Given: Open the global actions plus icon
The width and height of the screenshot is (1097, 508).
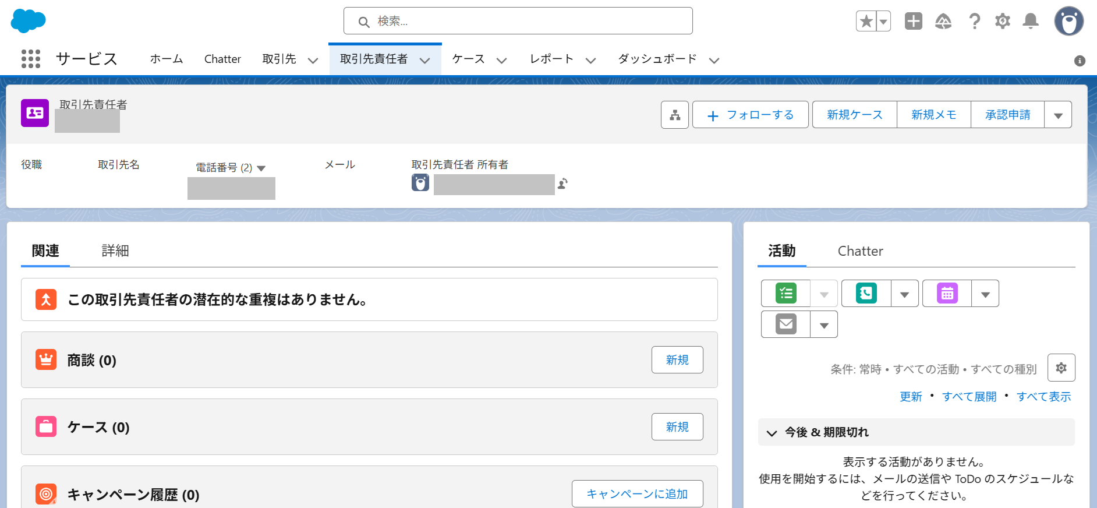Looking at the screenshot, I should point(914,21).
